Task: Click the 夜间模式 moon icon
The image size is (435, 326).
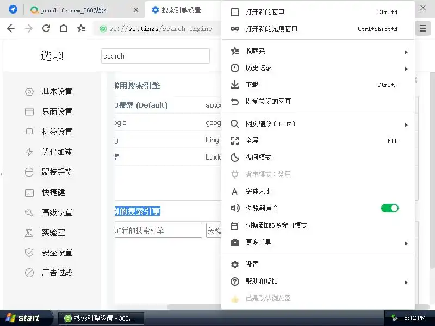Action: click(235, 158)
